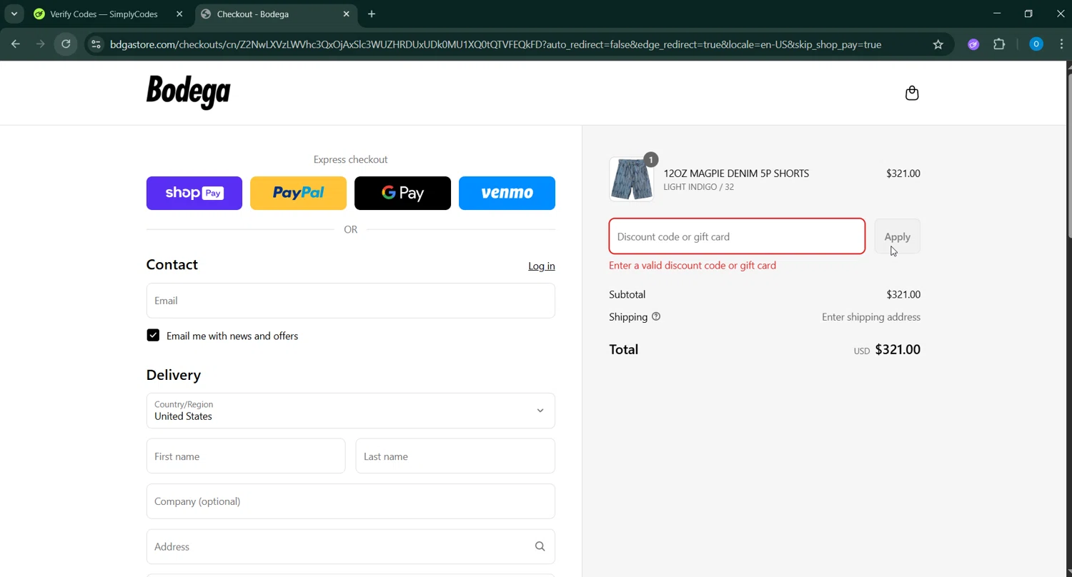1072x577 pixels.
Task: Open the purple extension icon in toolbar
Action: [973, 44]
